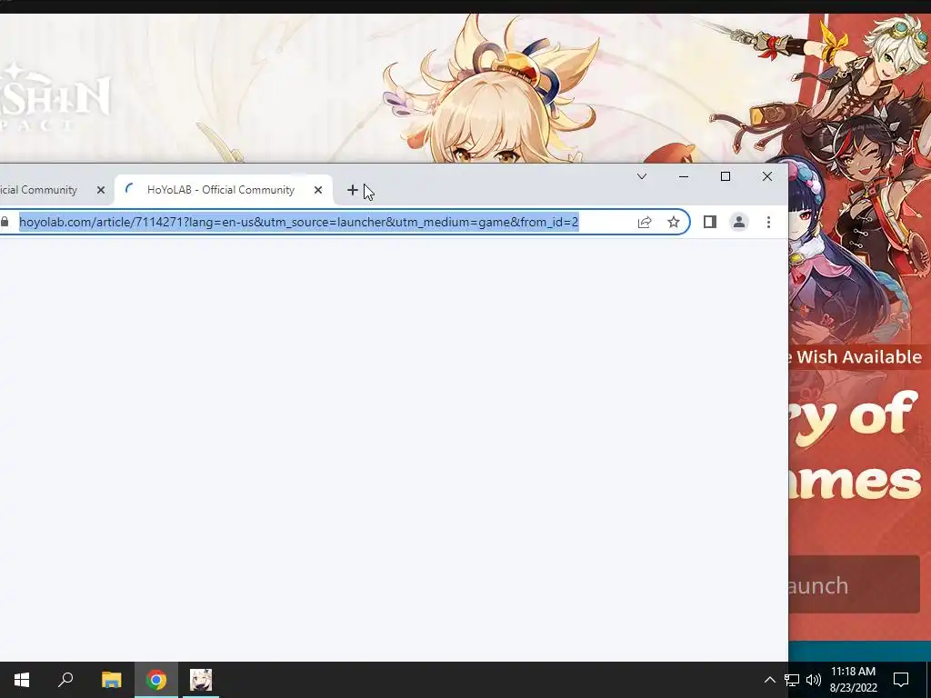This screenshot has width=931, height=698.
Task: Open the Chrome profile avatar menu
Action: 738,222
